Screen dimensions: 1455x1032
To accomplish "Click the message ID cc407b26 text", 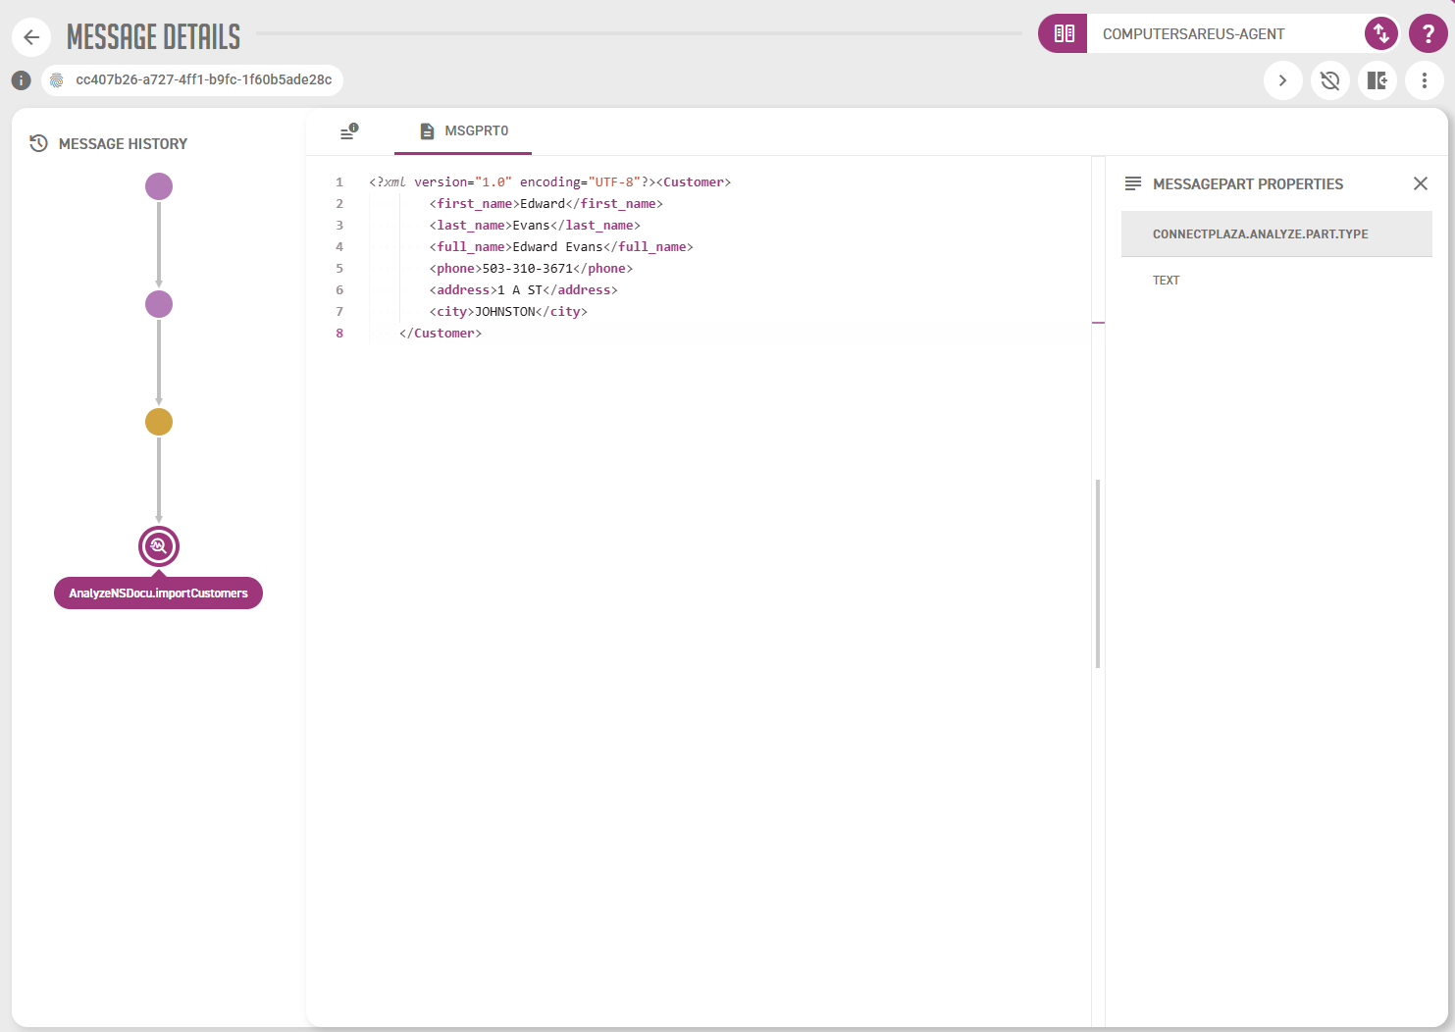I will pyautogui.click(x=204, y=80).
